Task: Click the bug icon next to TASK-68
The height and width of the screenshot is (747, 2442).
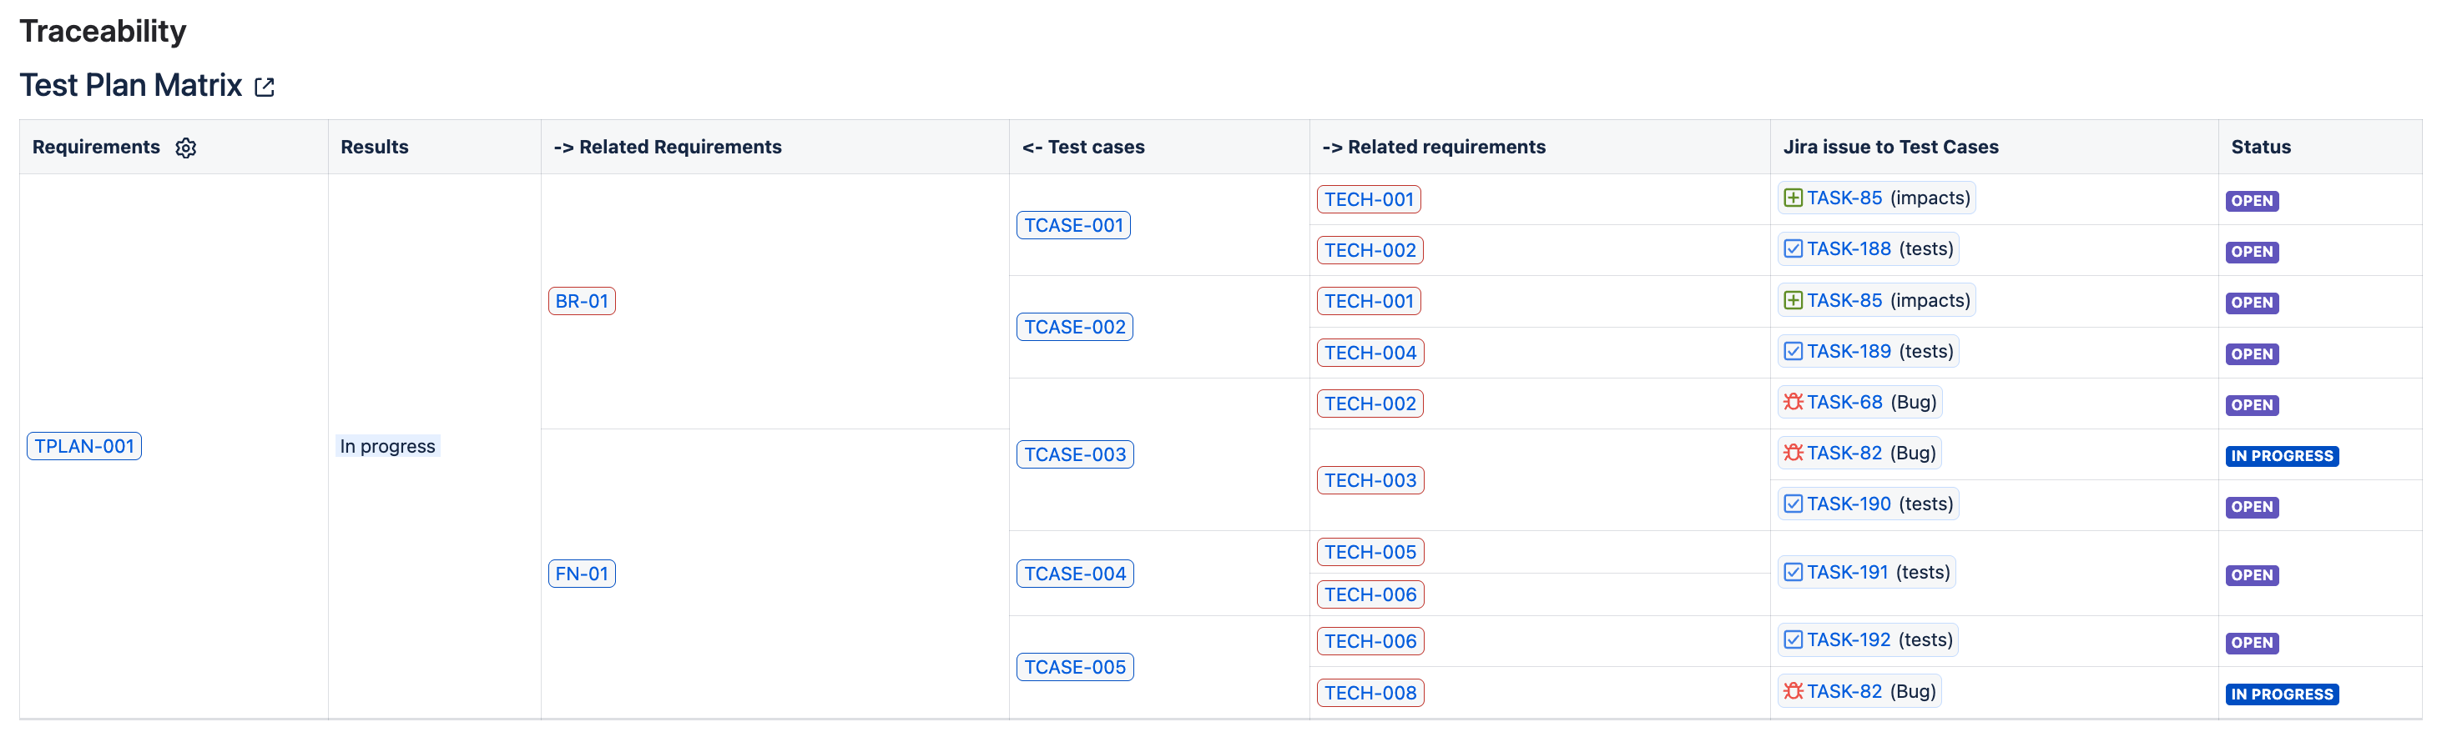Action: [x=1792, y=402]
